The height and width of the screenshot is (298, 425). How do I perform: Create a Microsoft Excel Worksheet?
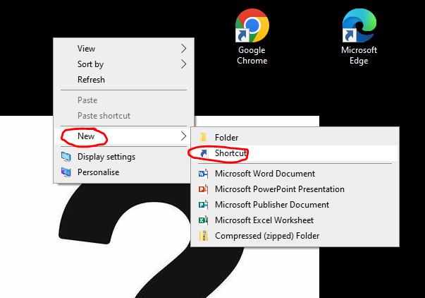[x=295, y=220]
